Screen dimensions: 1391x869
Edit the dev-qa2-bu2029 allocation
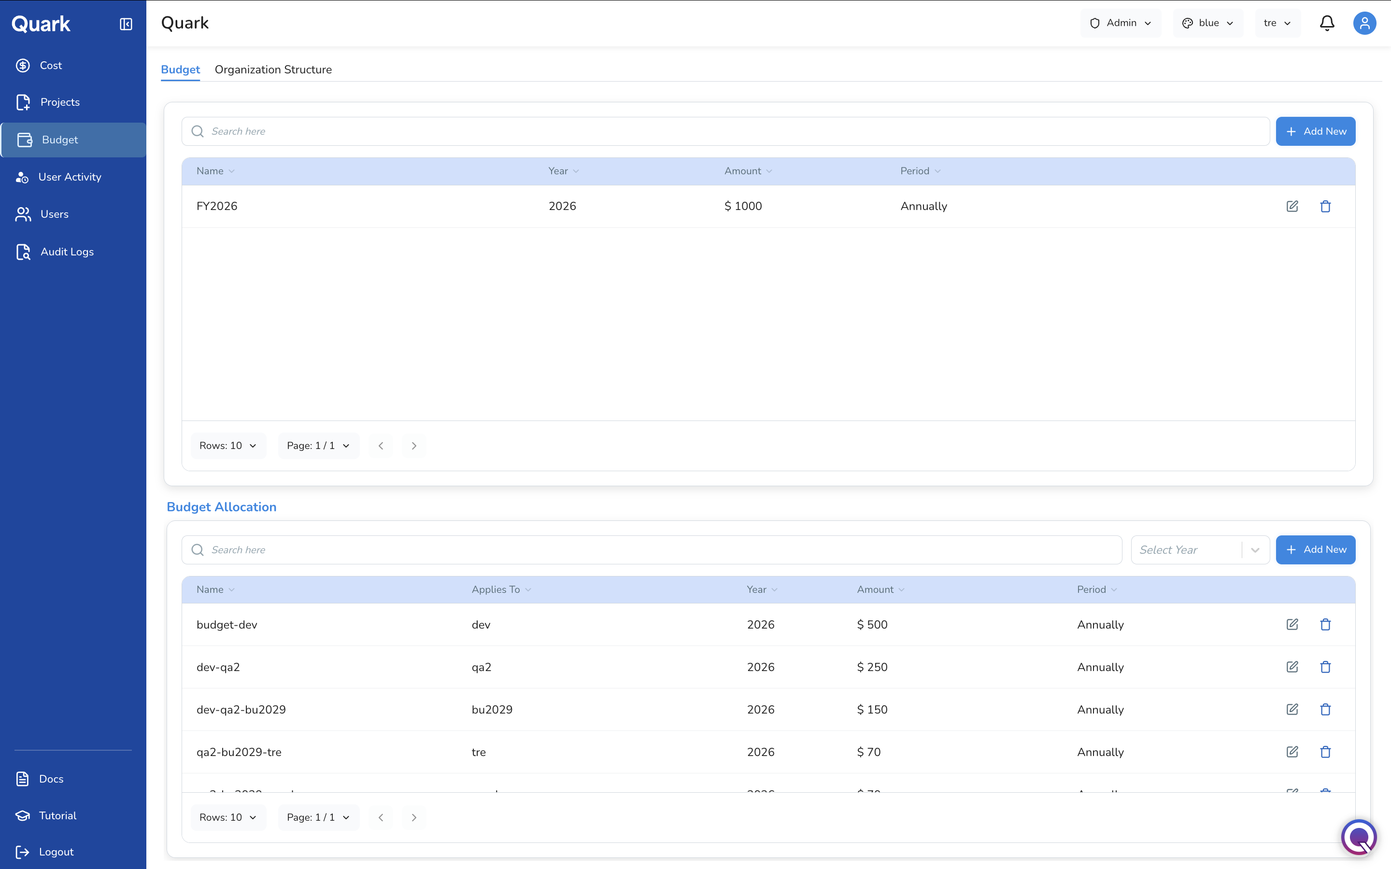coord(1292,710)
